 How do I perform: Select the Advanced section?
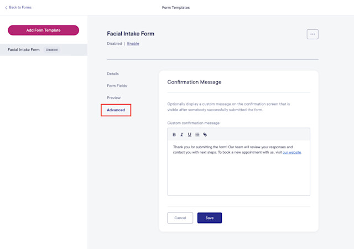click(116, 110)
